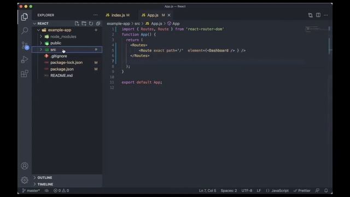Click the master branch indicator
This screenshot has height=197, width=350.
coord(31,190)
